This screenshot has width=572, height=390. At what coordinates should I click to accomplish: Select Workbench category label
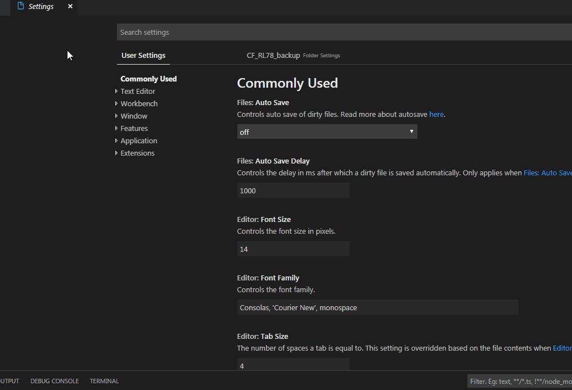(139, 103)
